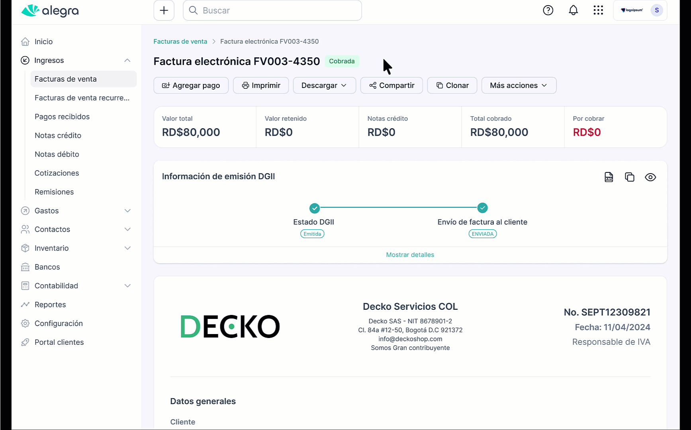Click the search magnifier icon

(193, 10)
